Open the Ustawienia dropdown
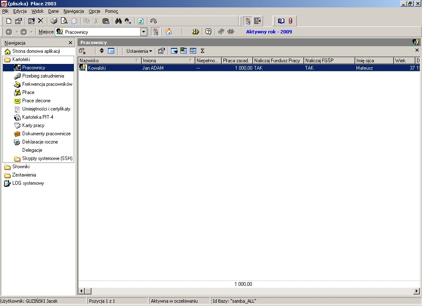422x306 pixels. point(139,51)
